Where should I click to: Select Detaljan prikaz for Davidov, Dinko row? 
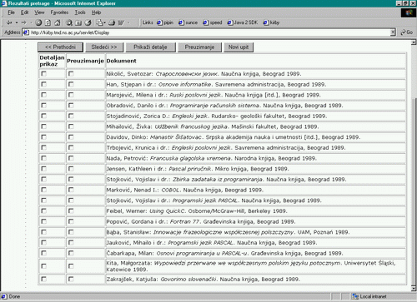[43, 137]
